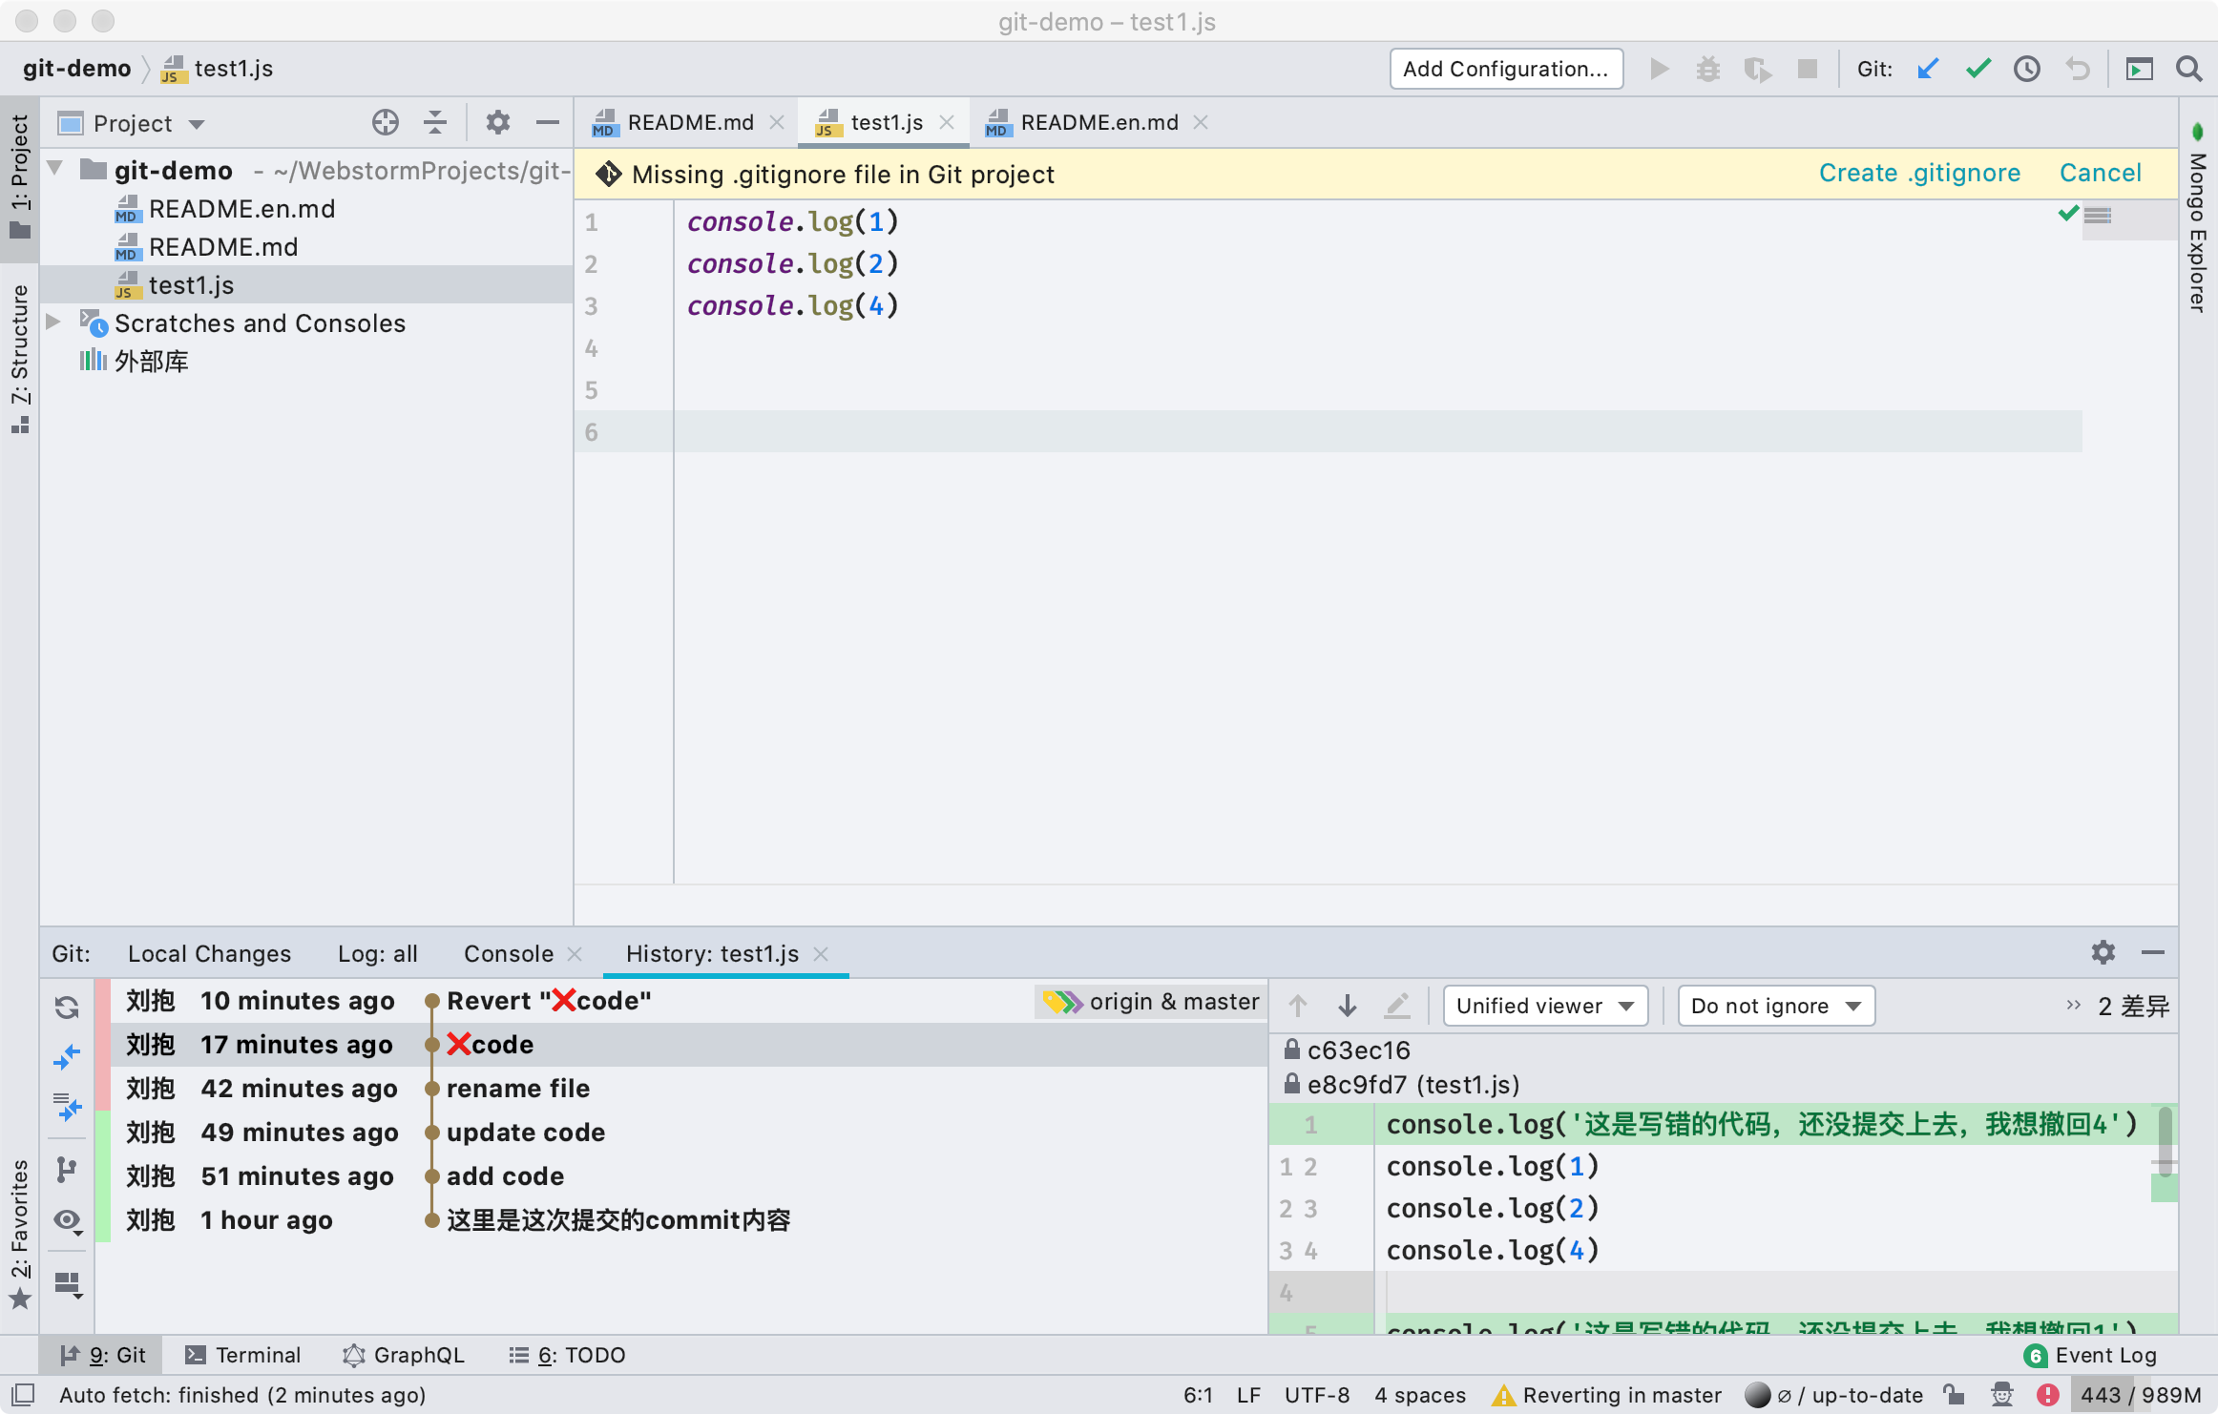2218x1414 pixels.
Task: Select the rename file commit row
Action: 518,1089
